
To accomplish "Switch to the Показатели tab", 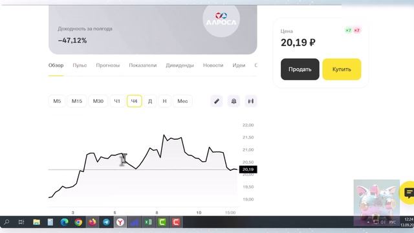I will pos(143,65).
